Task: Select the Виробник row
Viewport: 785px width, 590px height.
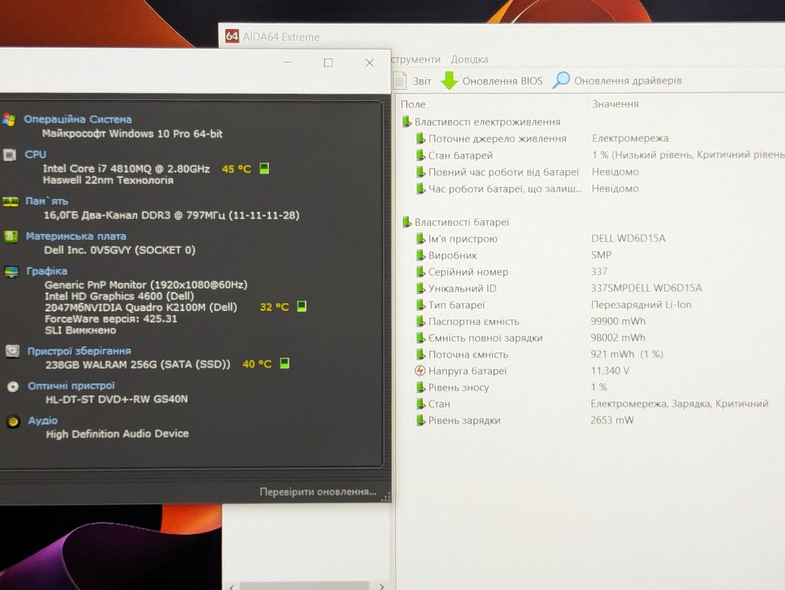Action: [591, 255]
